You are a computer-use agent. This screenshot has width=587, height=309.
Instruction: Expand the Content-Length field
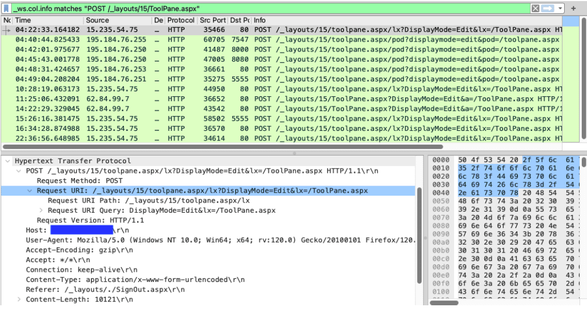pos(20,299)
